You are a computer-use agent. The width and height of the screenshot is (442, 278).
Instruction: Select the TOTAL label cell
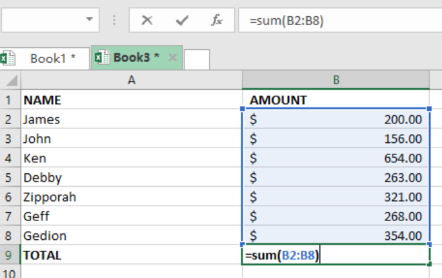[132, 255]
